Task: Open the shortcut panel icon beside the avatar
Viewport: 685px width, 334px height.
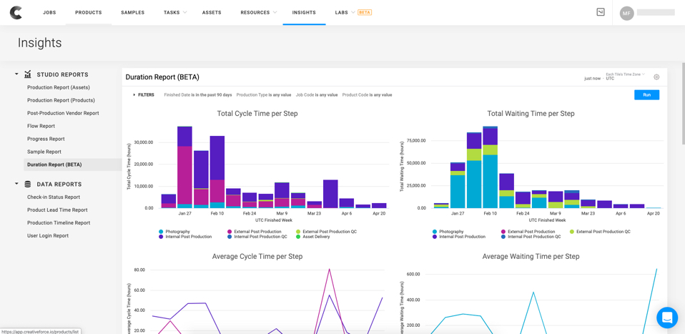Action: click(601, 12)
